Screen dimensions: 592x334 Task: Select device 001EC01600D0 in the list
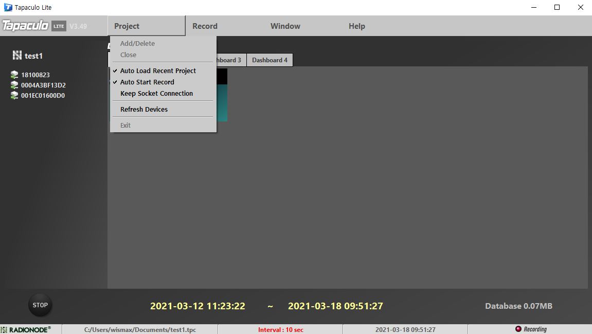pos(43,95)
